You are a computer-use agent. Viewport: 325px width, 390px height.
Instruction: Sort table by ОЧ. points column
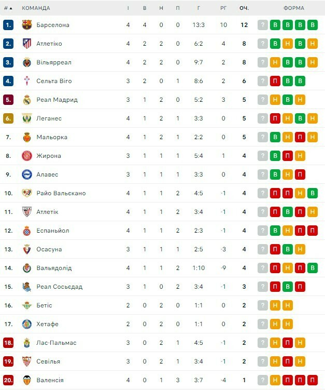[244, 8]
